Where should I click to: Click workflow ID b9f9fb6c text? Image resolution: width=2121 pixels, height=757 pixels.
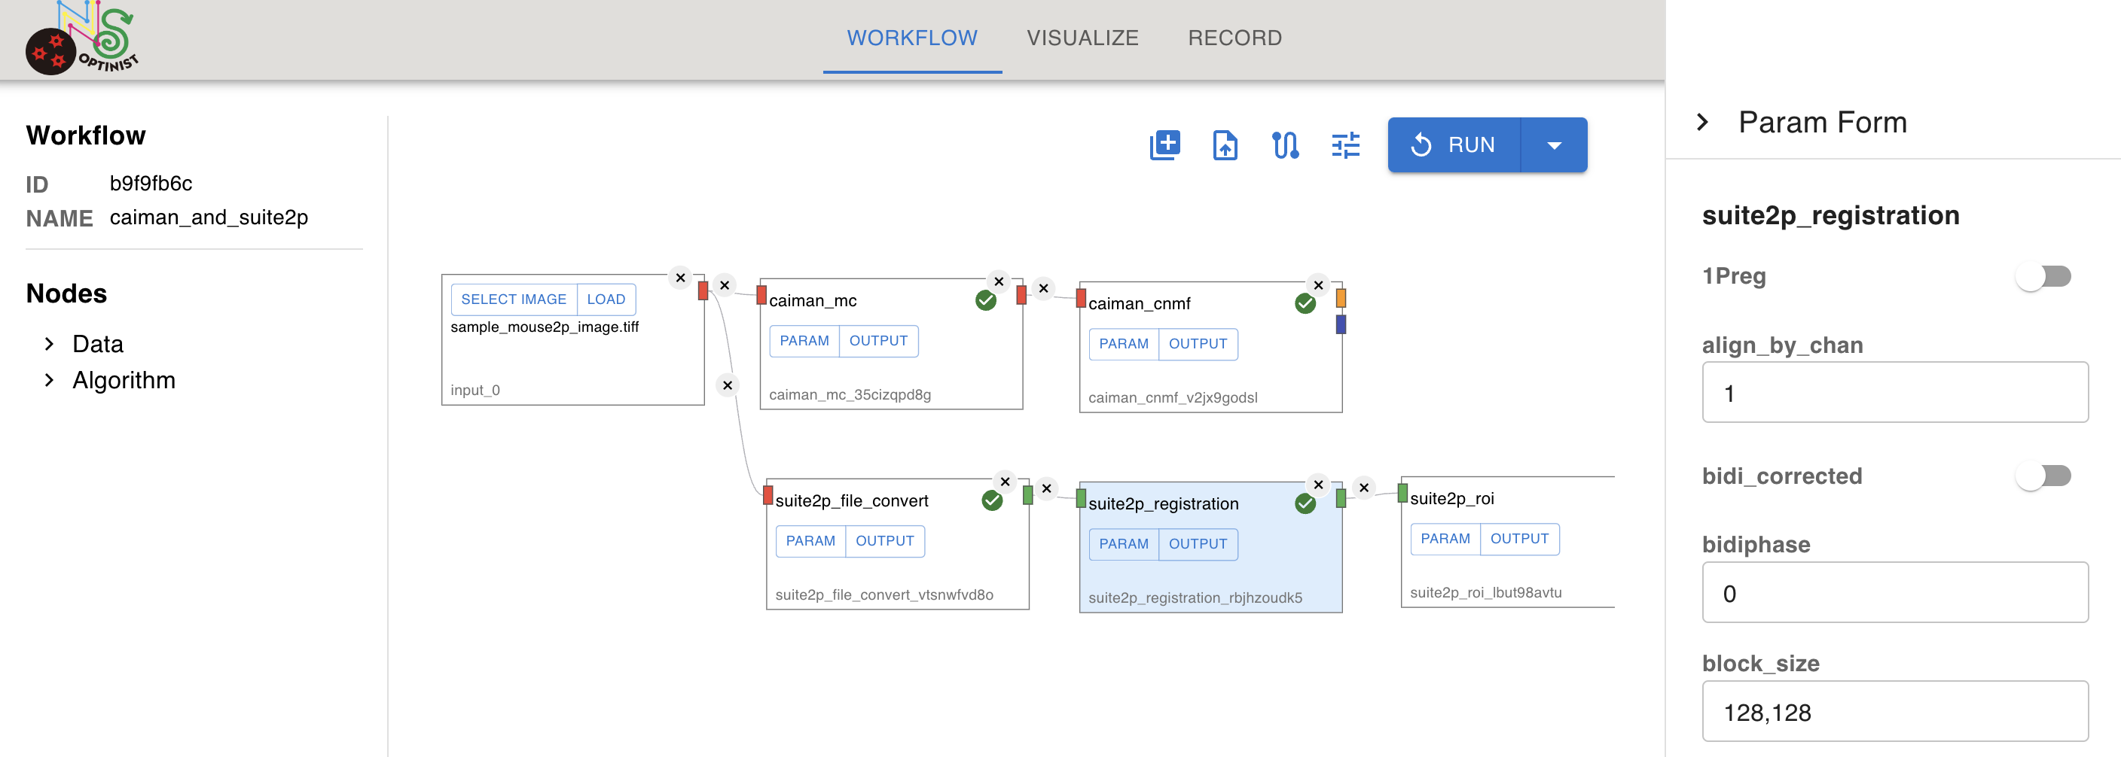151,184
